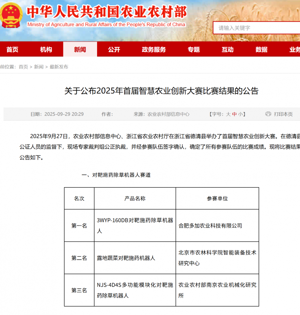The height and width of the screenshot is (315, 300).
Task: Click 首页 in the breadcrumb trail
Action: (x=23, y=67)
